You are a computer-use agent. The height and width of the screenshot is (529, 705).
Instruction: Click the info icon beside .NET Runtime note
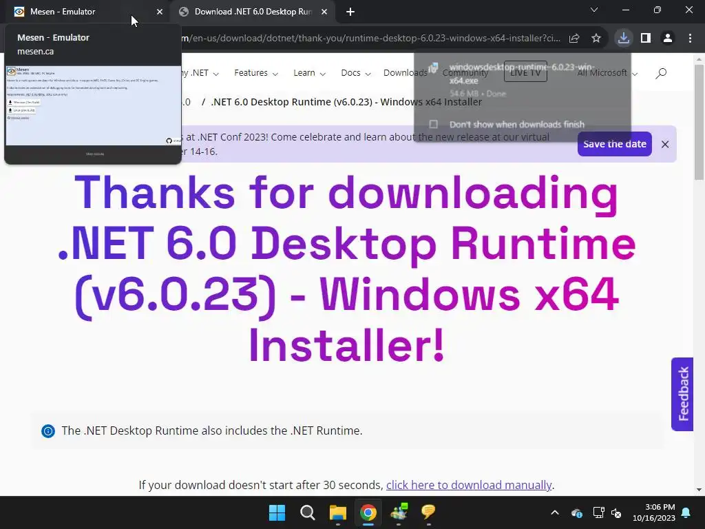(48, 431)
